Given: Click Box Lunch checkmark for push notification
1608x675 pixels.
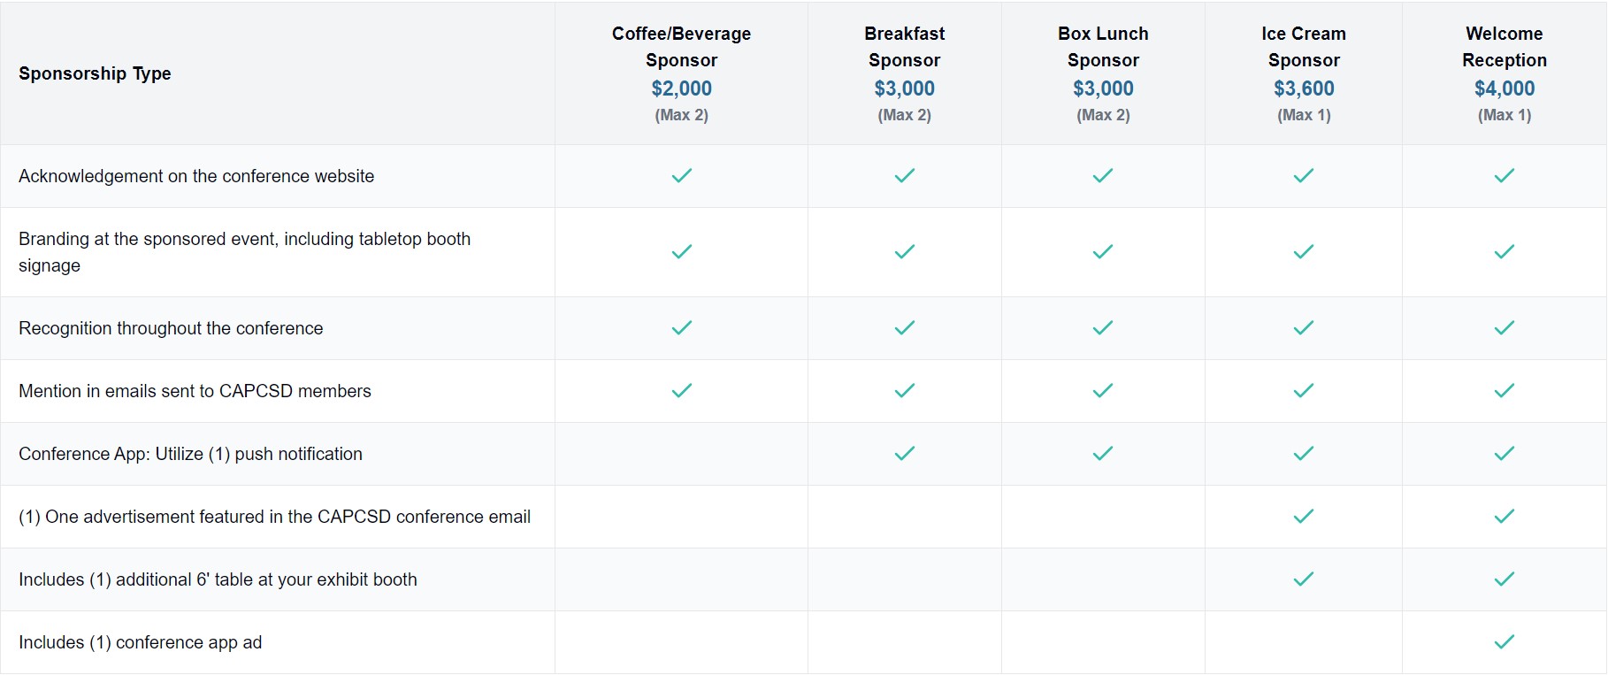Looking at the screenshot, I should point(1103,454).
